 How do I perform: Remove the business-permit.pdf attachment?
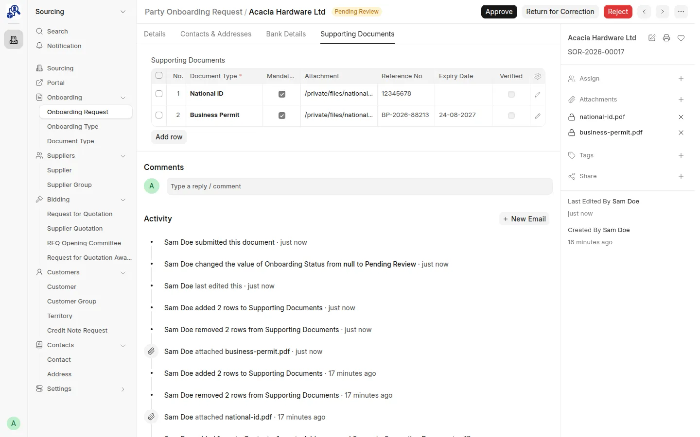pyautogui.click(x=681, y=133)
